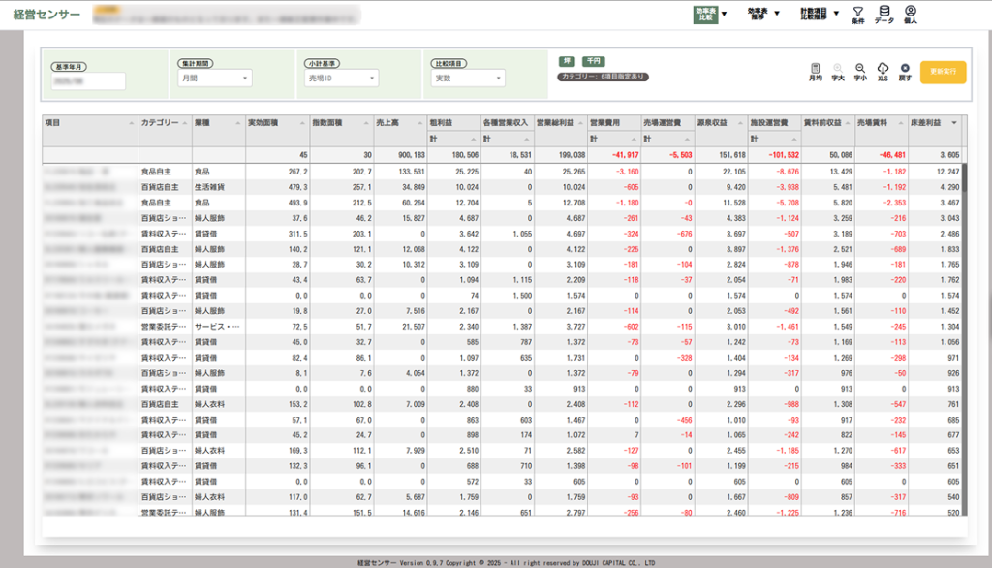Click the カテゴリー: 6項目指定あり filter badge
The width and height of the screenshot is (992, 568).
click(x=603, y=77)
